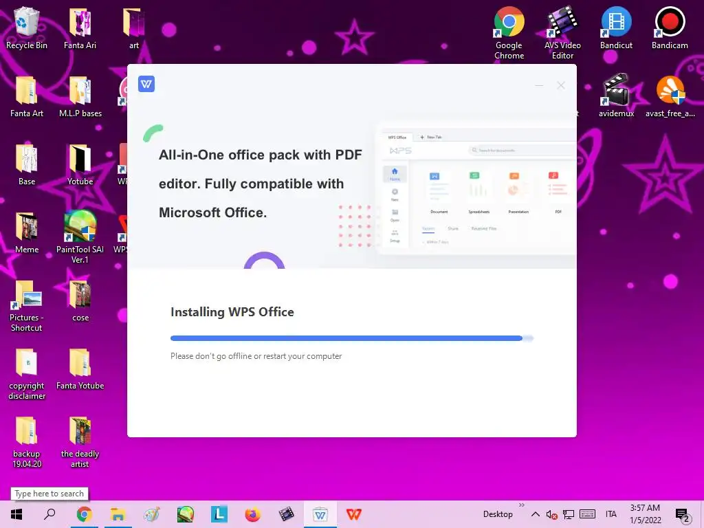Click the Desktop toolbar label
Image resolution: width=704 pixels, height=528 pixels.
(x=498, y=514)
